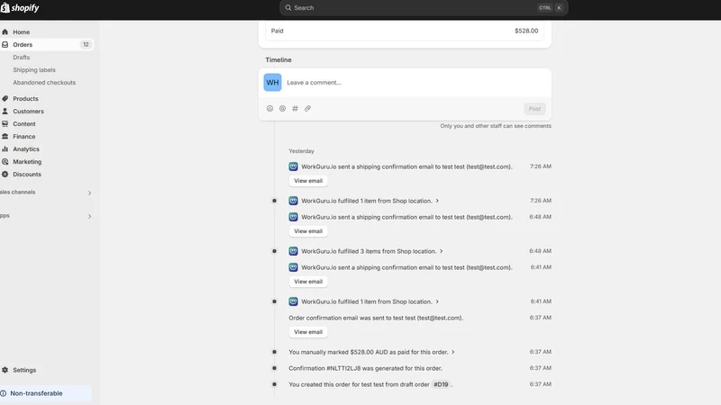Screen dimensions: 721x405
Task: Click the Analytics bar chart icon
Action: pyautogui.click(x=5, y=149)
